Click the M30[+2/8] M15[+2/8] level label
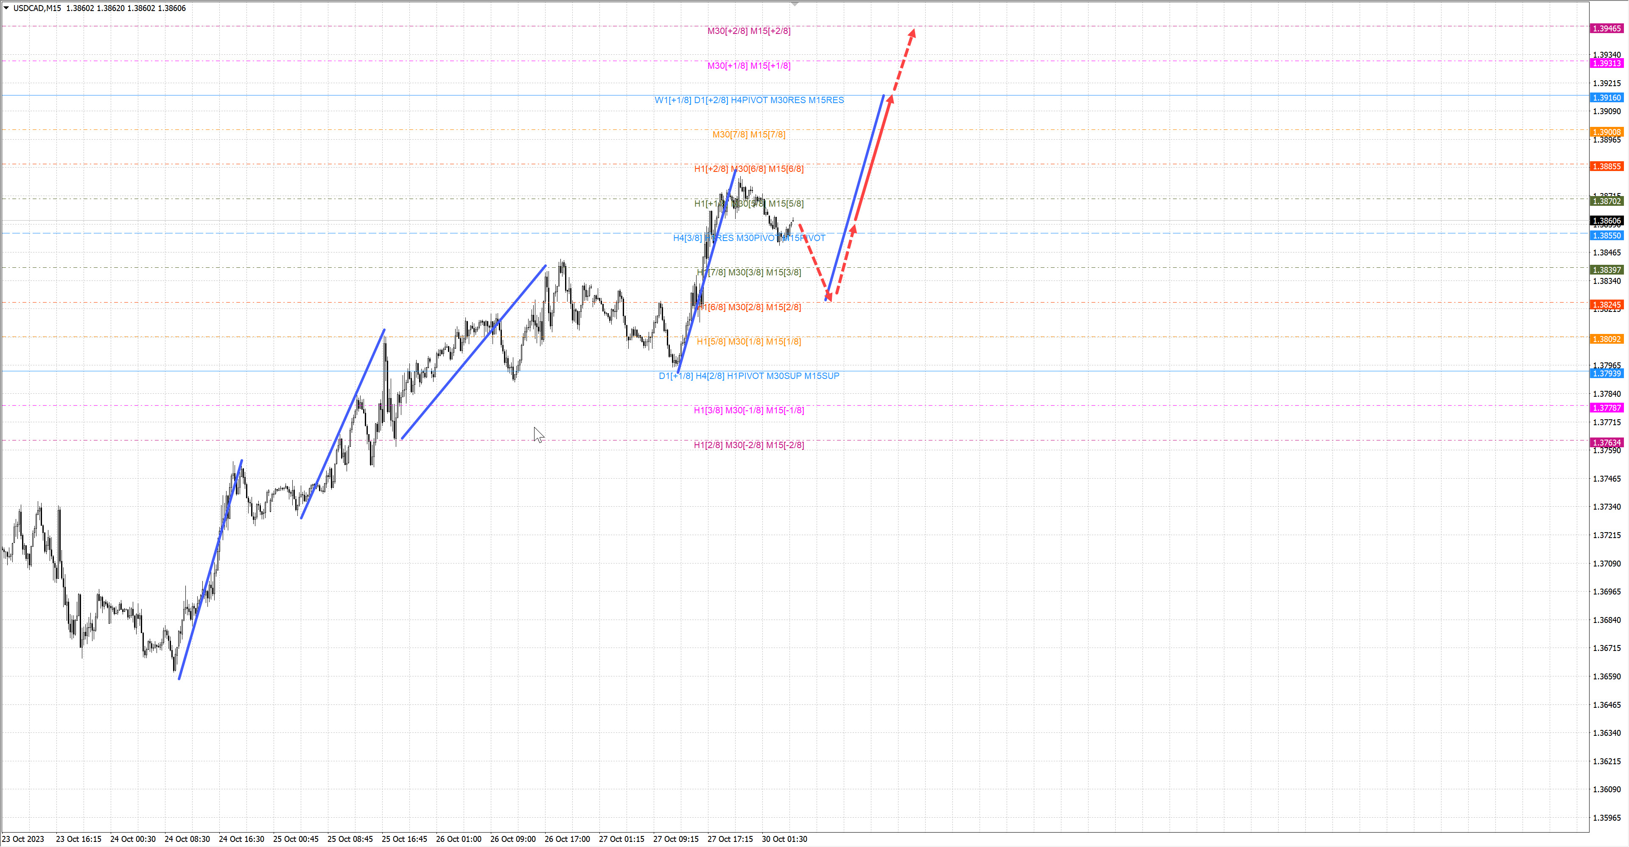This screenshot has width=1629, height=847. coord(749,31)
